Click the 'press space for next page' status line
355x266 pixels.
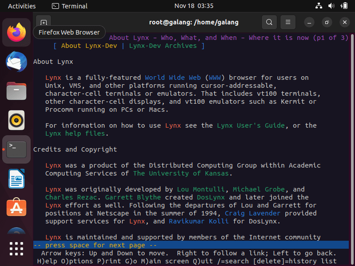coord(191,245)
